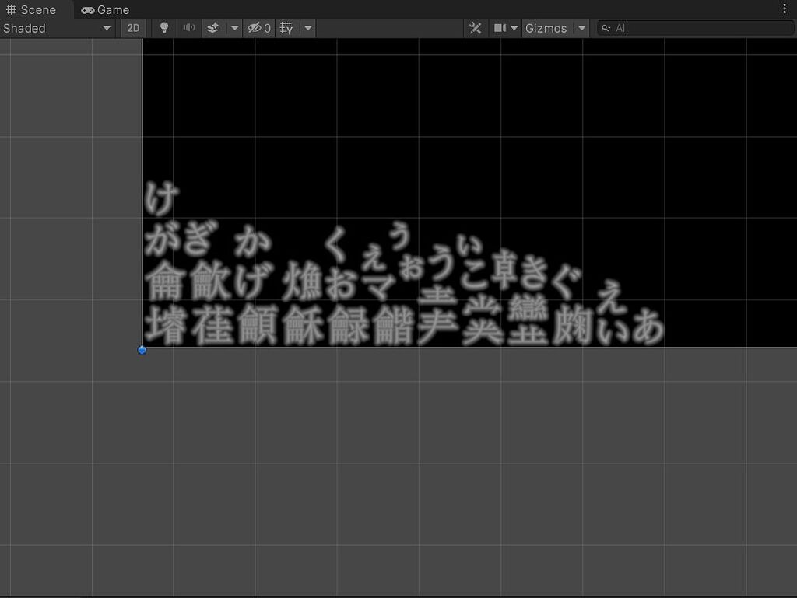The width and height of the screenshot is (797, 598).
Task: Toggle scene audio with the speaker icon
Action: click(187, 28)
